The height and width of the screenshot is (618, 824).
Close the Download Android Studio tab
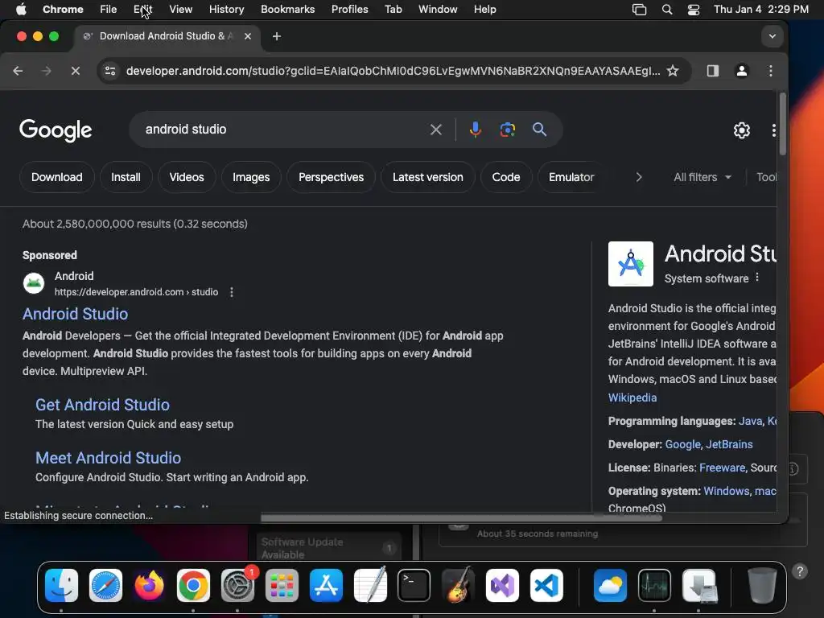[248, 36]
